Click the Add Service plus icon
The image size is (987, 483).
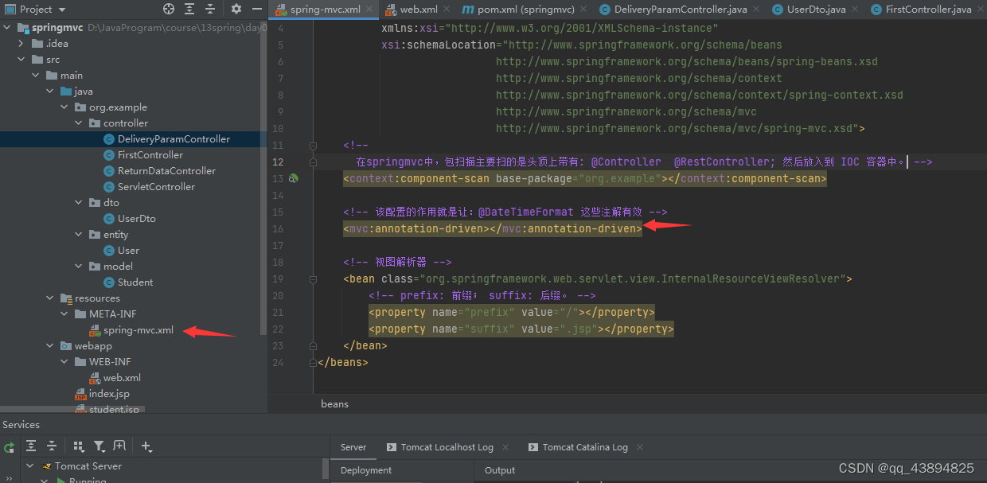(146, 446)
